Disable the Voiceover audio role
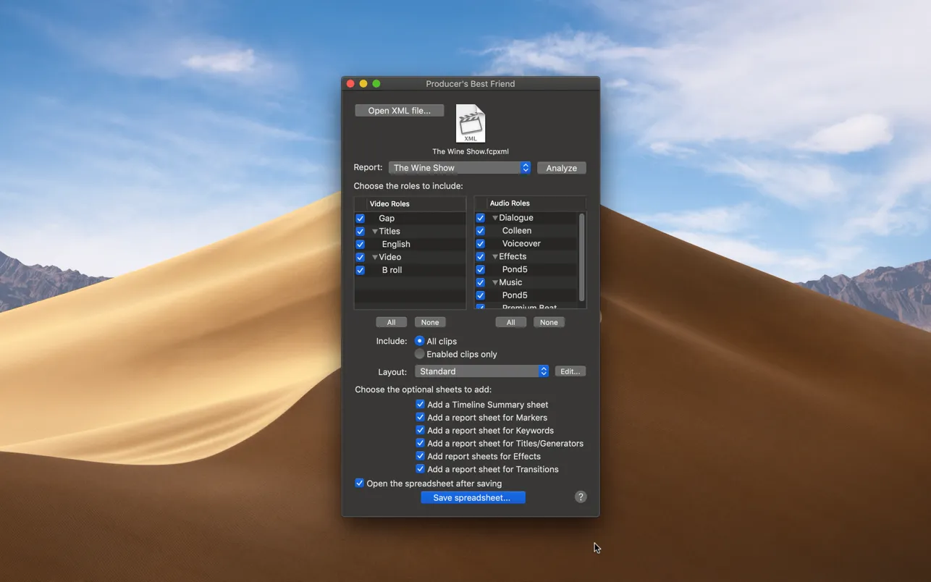Screen dimensions: 931x582 [479, 243]
